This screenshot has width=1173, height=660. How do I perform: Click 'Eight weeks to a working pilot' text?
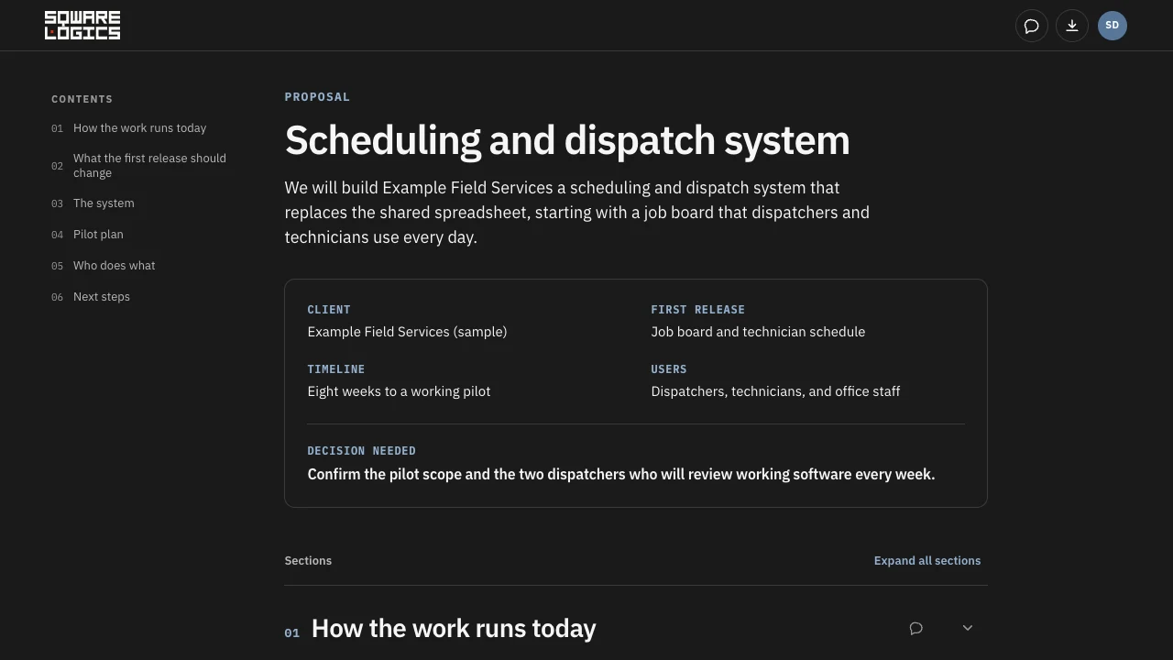(399, 391)
